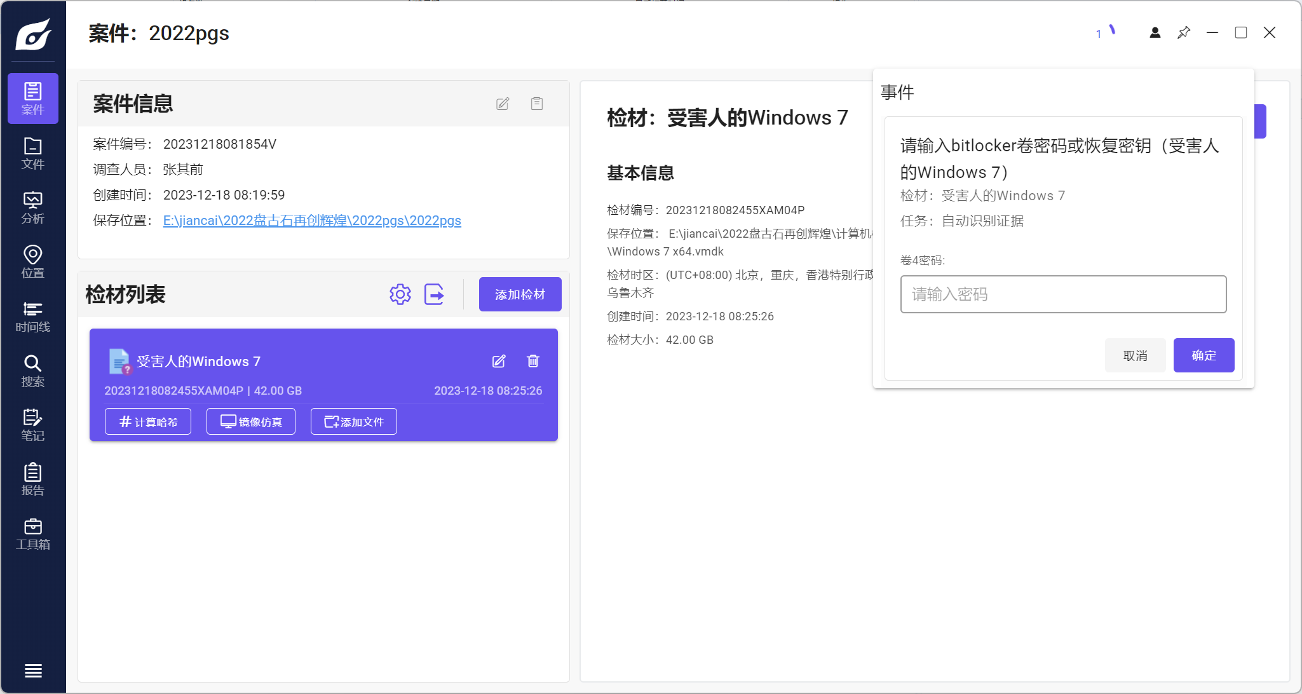Open the 时间线 section in sidebar

click(x=33, y=316)
